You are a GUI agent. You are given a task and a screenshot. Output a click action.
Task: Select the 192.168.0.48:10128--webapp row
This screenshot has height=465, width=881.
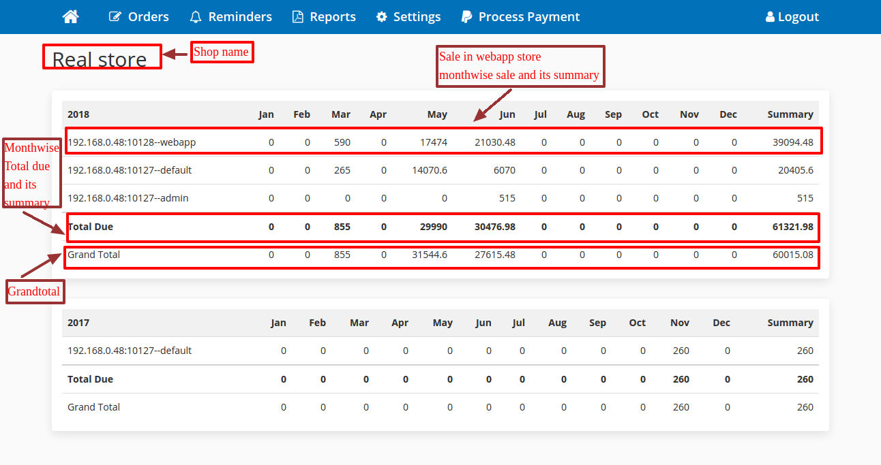pyautogui.click(x=132, y=142)
